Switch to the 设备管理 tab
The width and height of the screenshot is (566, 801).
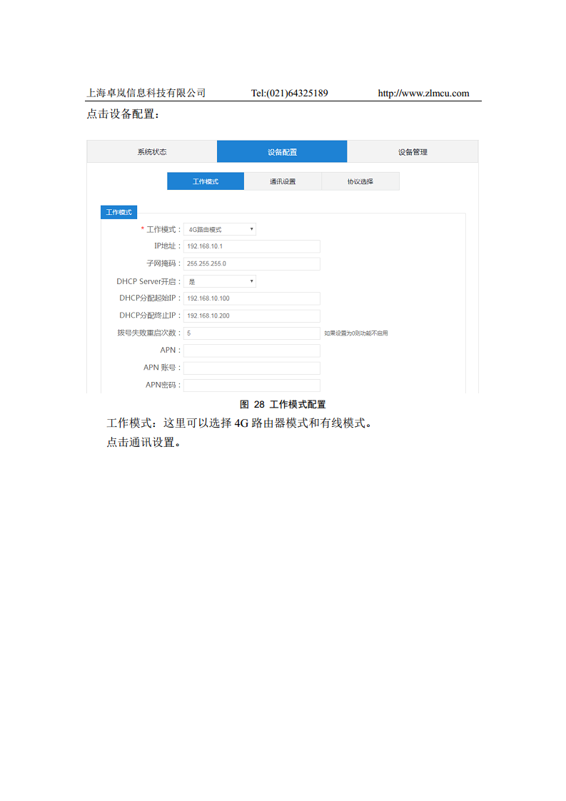tap(413, 152)
